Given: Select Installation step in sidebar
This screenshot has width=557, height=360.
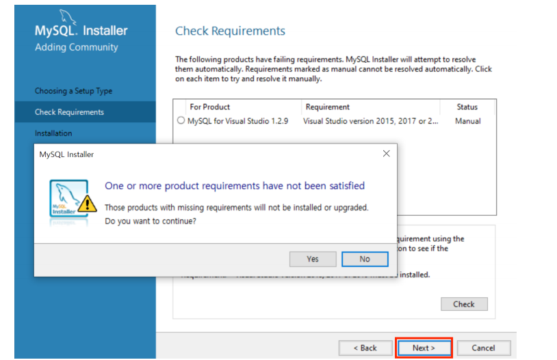Looking at the screenshot, I should coord(53,133).
